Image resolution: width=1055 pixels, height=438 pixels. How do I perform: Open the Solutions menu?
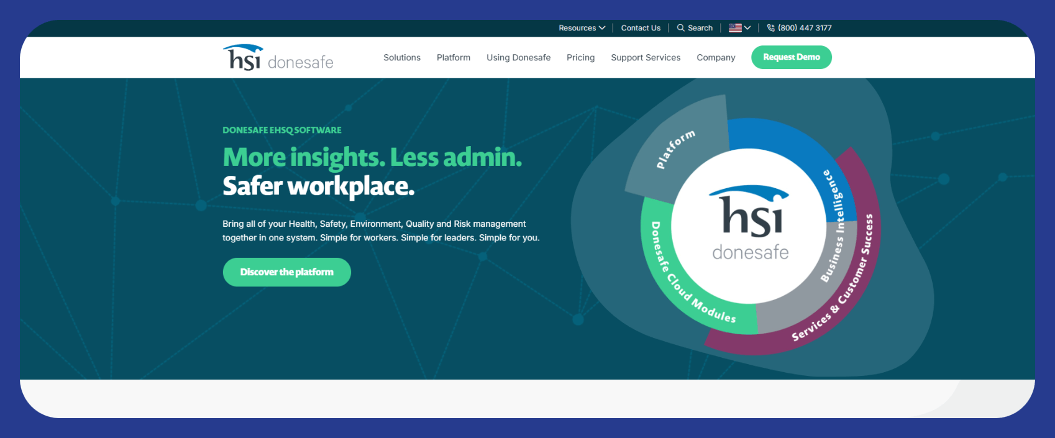[x=402, y=57]
